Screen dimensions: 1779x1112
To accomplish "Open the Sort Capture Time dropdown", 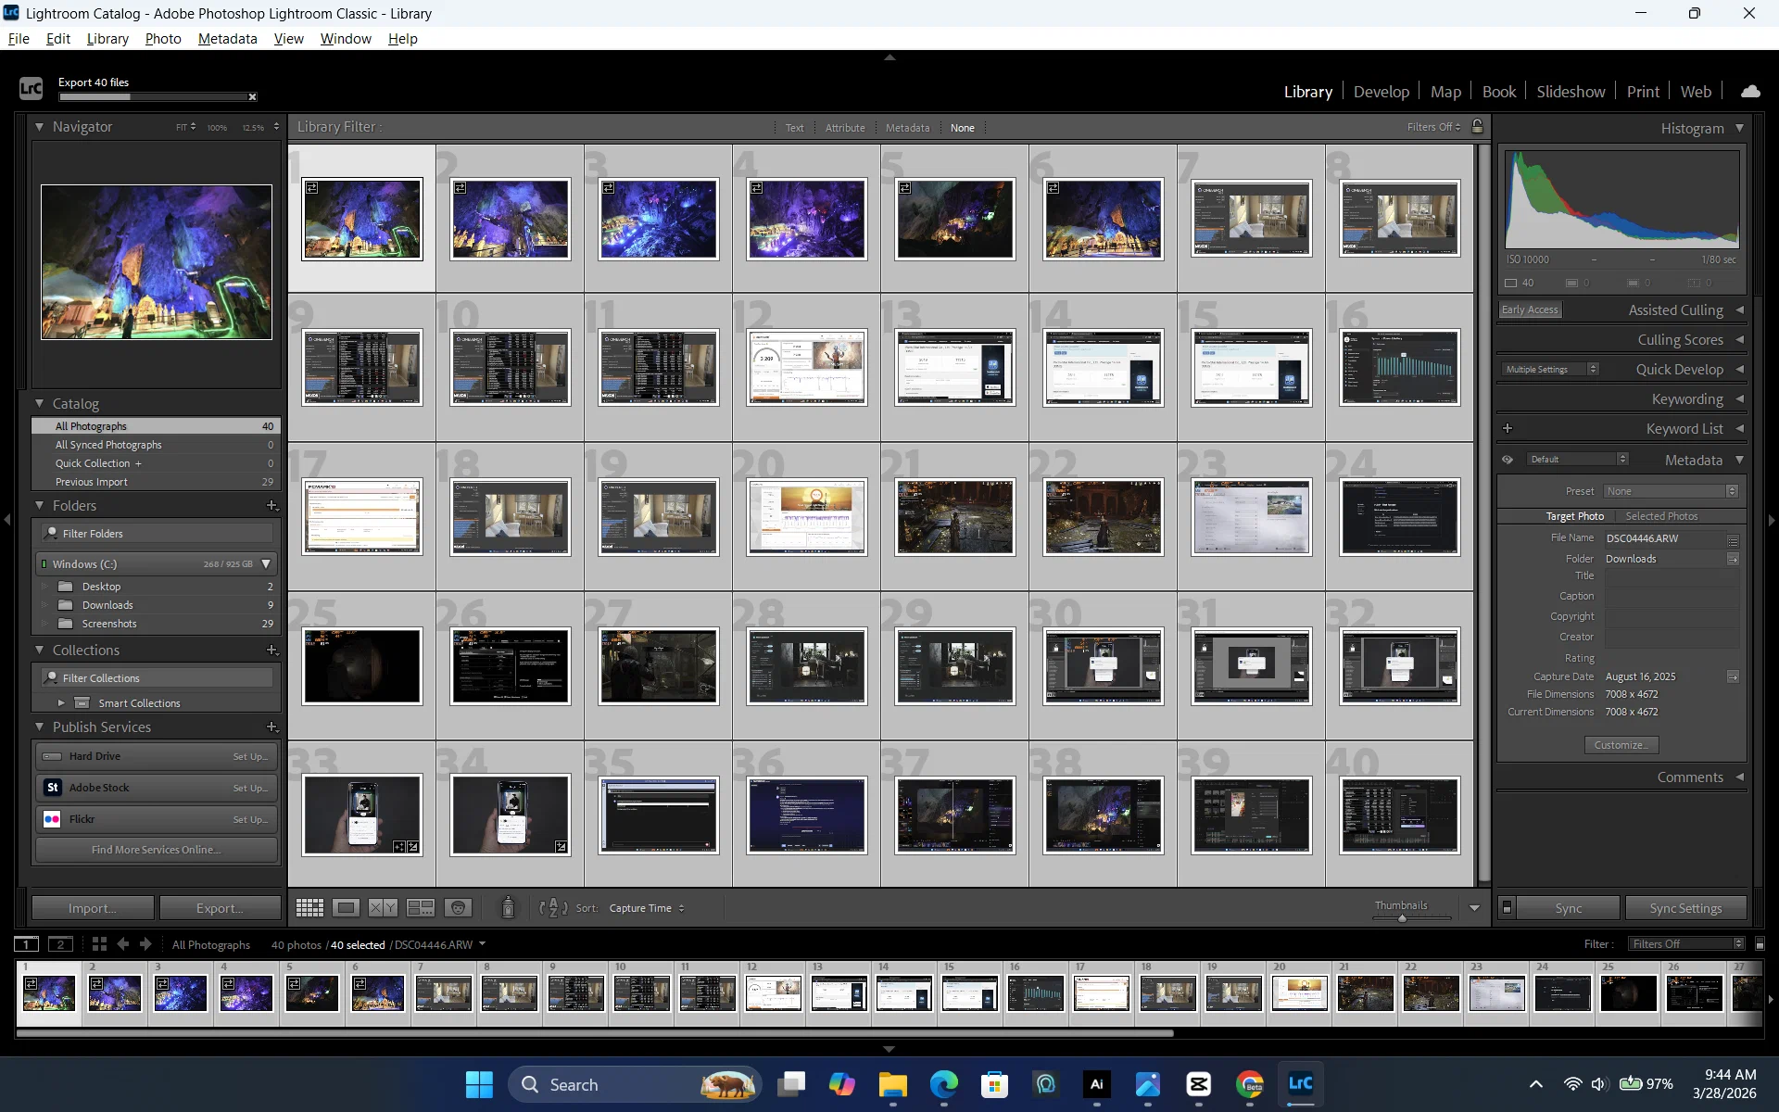I will coord(647,908).
